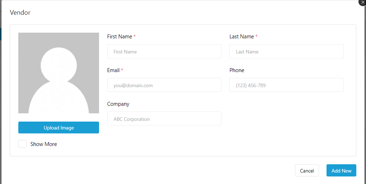Cancel the vendor form

coord(307,171)
